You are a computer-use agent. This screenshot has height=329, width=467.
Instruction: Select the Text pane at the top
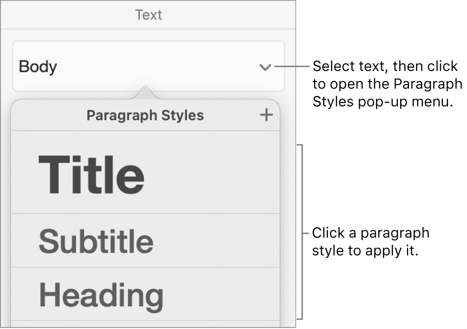148,15
